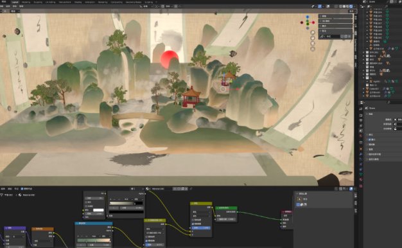The height and width of the screenshot is (248, 402).
Task: Open the Texture properties tab icon
Action: pos(361,186)
